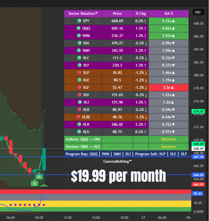Click the white 668.69 last price label
Image resolution: width=209 pixels, height=221 pixels.
tap(198, 148)
